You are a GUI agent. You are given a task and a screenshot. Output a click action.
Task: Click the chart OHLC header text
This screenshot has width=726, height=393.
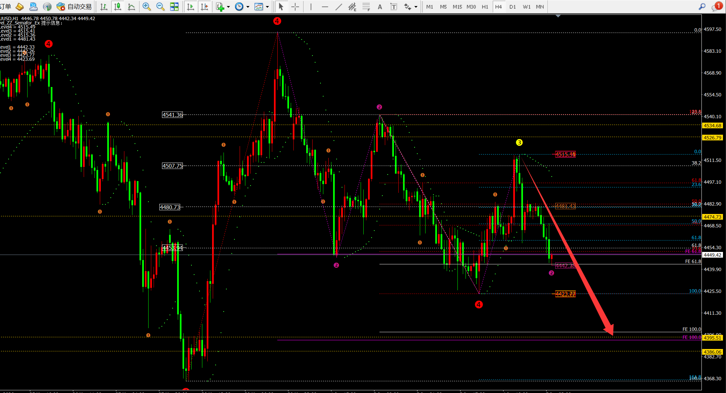47,18
